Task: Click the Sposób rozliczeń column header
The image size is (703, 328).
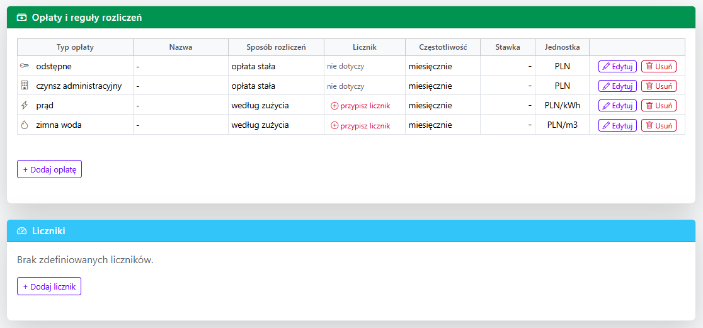Action: pos(276,47)
